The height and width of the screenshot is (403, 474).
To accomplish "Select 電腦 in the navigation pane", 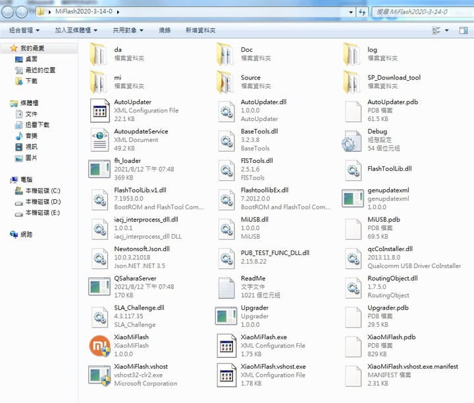I will coord(26,180).
